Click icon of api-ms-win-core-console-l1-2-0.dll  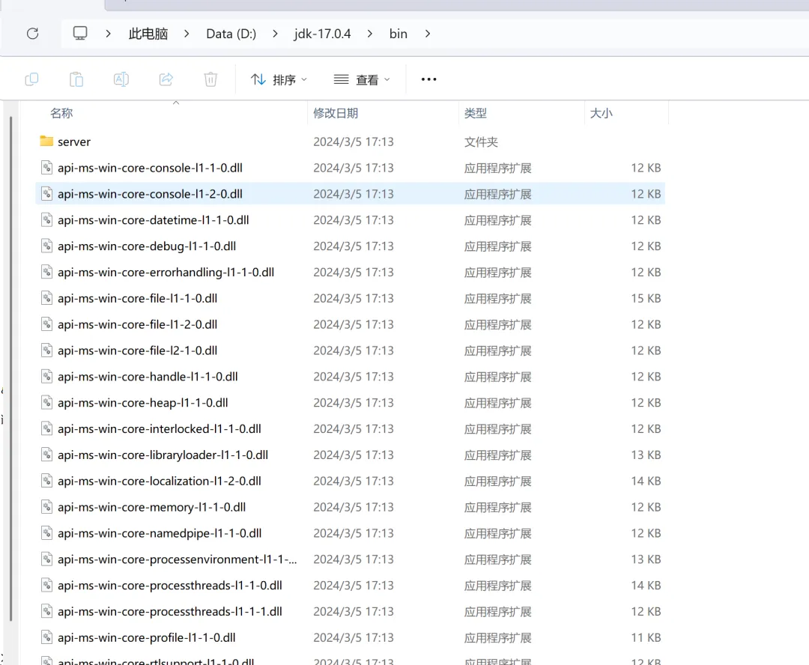[x=46, y=193]
